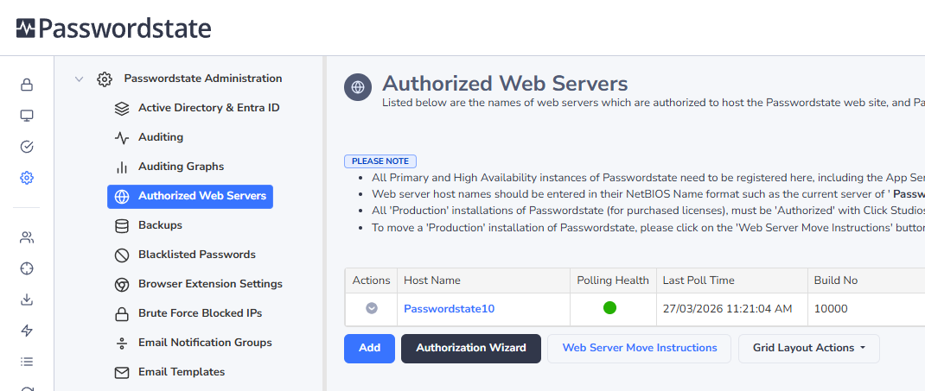Sort by Host Name column header
The width and height of the screenshot is (925, 391).
click(x=432, y=281)
